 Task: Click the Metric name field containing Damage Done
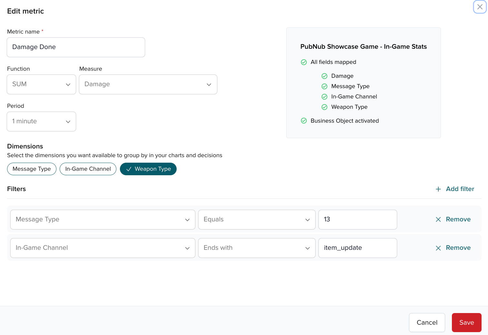[76, 47]
